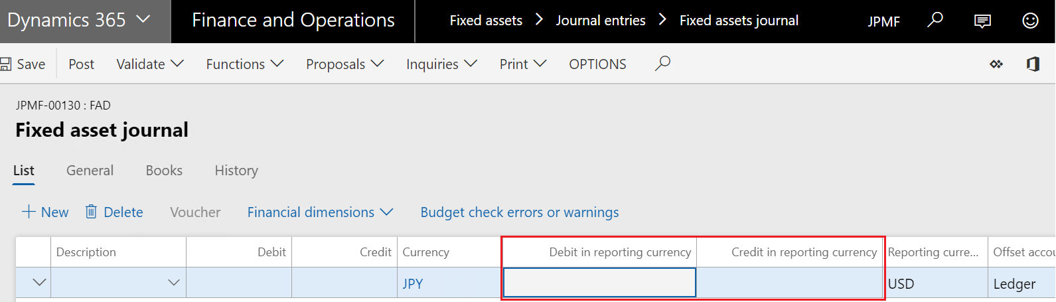Delete the journal line with trash icon
This screenshot has width=1056, height=302.
point(114,212)
